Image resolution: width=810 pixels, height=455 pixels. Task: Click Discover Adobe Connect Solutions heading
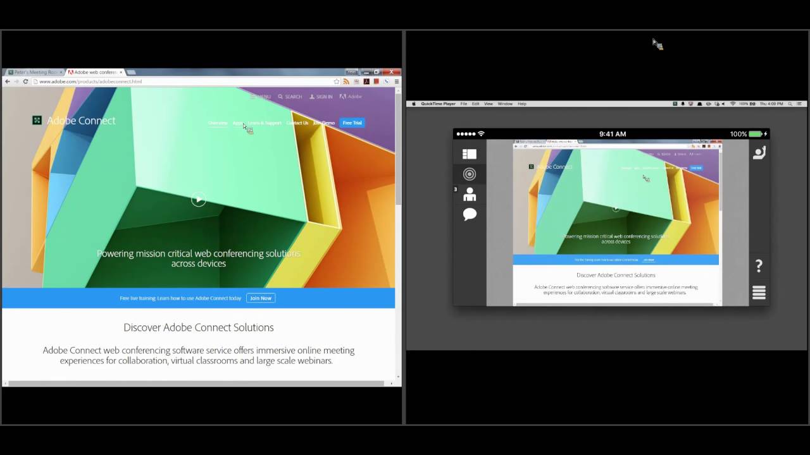coord(199,327)
